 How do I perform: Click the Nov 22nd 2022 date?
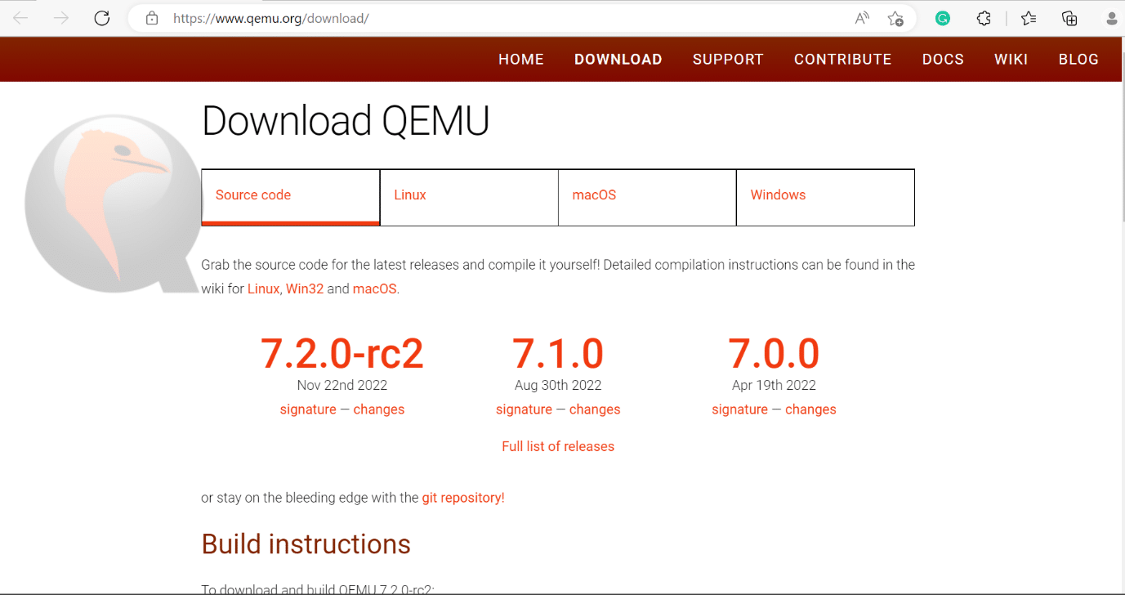click(342, 385)
